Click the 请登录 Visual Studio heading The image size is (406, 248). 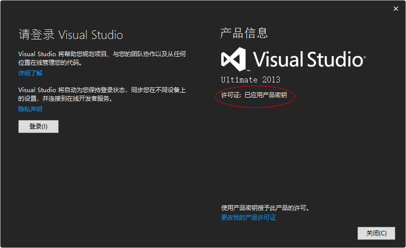[x=70, y=35]
